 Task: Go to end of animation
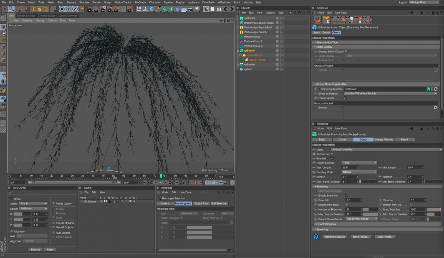click(177, 182)
